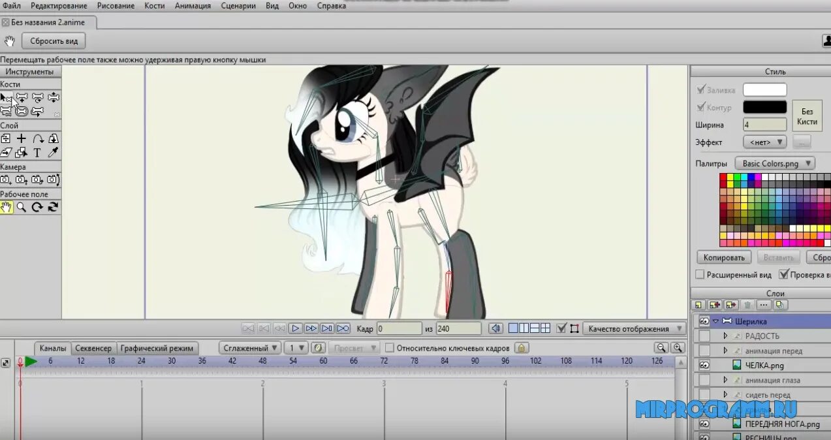Play the animation
The height and width of the screenshot is (440, 831).
click(296, 328)
